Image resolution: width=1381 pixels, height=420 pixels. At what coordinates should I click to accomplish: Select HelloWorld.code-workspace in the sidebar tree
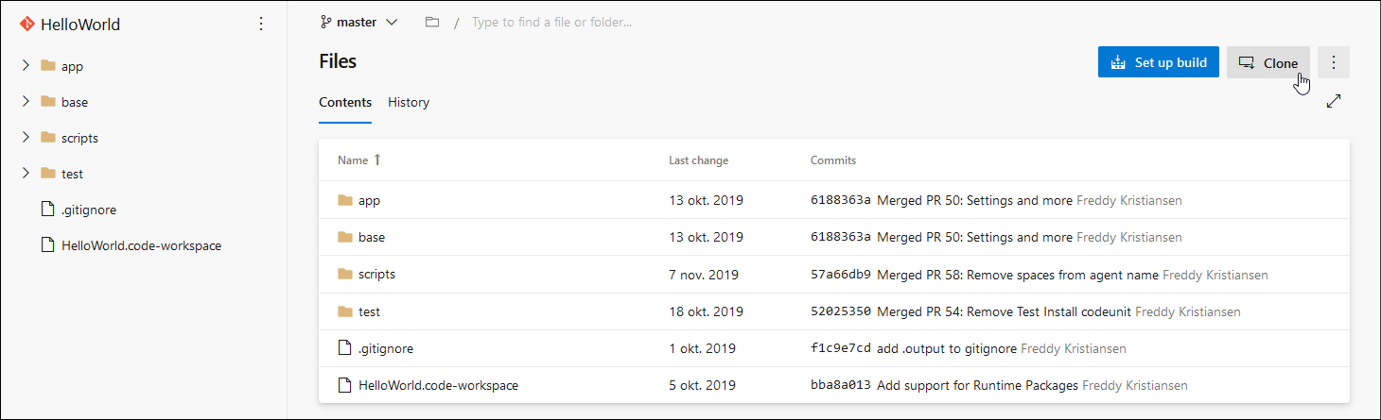140,245
